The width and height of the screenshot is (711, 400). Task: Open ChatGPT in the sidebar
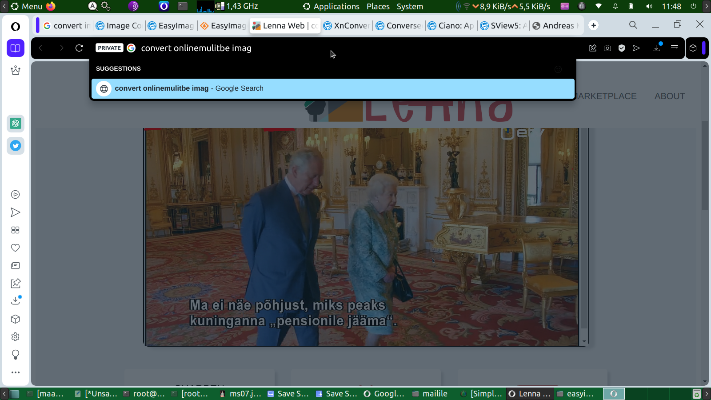click(x=16, y=123)
